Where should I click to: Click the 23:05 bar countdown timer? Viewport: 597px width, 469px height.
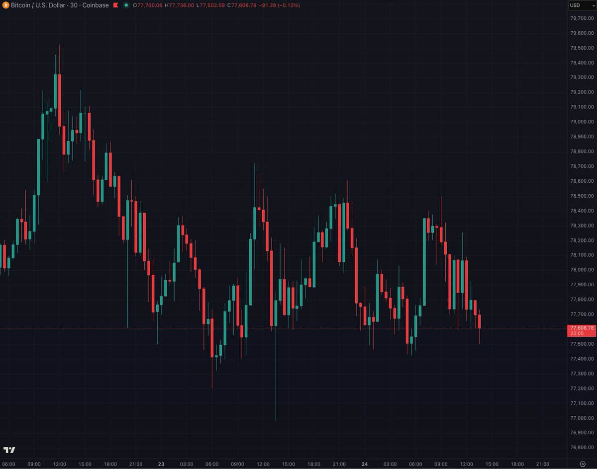(577, 333)
